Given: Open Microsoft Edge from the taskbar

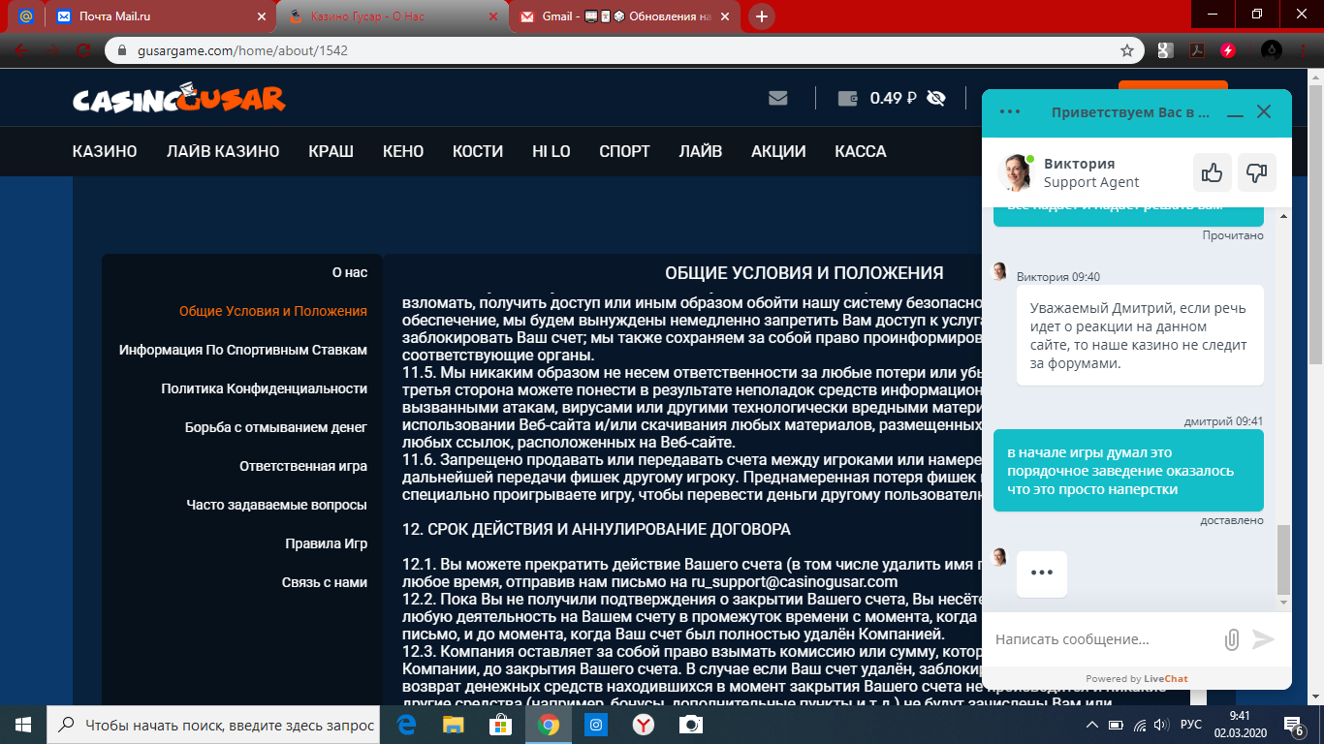Looking at the screenshot, I should [406, 725].
